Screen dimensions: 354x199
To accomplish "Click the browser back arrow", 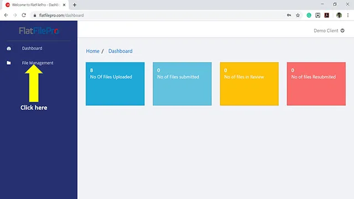I will pyautogui.click(x=6, y=15).
